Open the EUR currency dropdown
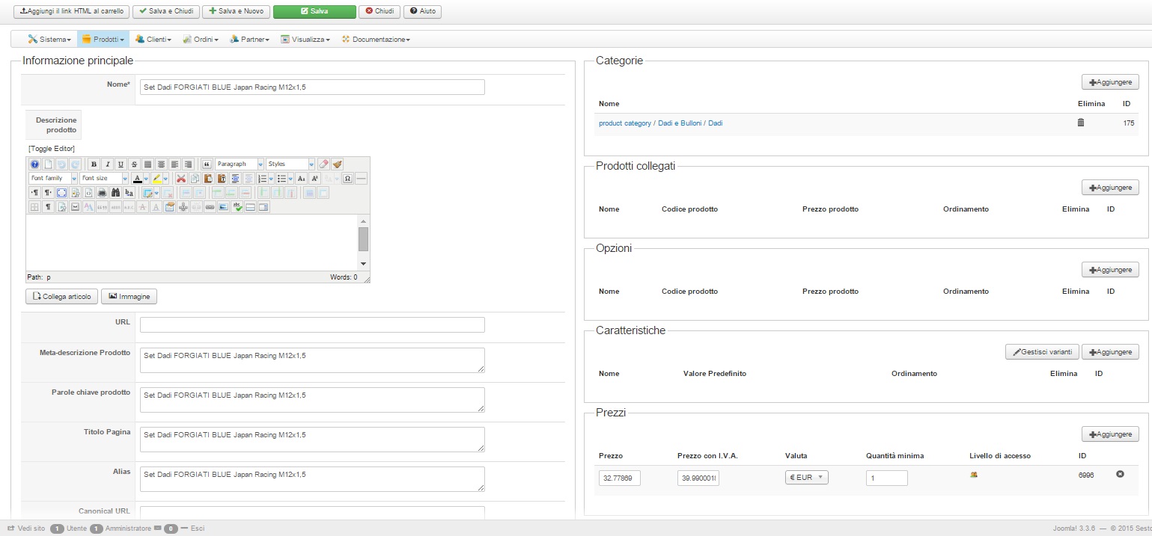This screenshot has height=536, width=1152. [x=806, y=478]
